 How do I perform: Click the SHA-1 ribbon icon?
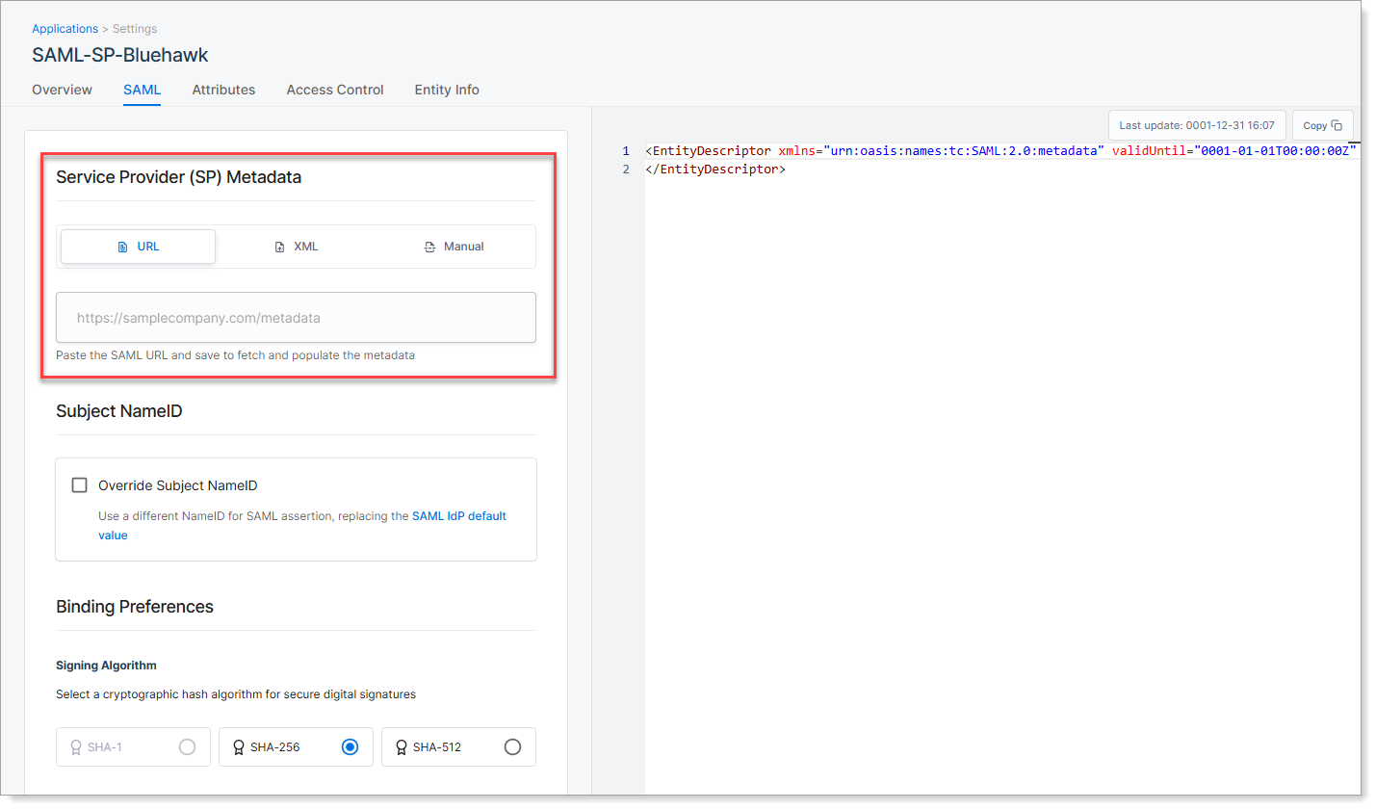(76, 747)
